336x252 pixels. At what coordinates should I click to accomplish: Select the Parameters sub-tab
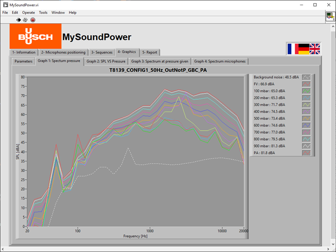click(x=23, y=61)
